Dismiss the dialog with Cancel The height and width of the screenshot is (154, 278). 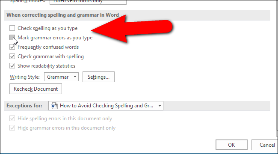(265, 145)
